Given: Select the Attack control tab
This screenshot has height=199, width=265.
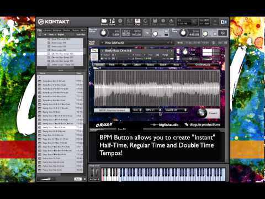Looking at the screenshot, I should pyautogui.click(x=137, y=65).
